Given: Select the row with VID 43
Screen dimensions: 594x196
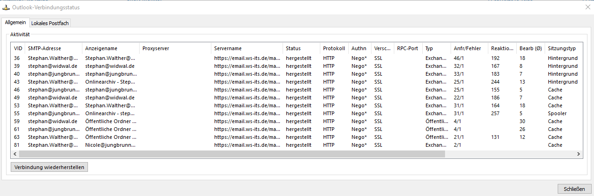Looking at the screenshot, I should point(297,82).
